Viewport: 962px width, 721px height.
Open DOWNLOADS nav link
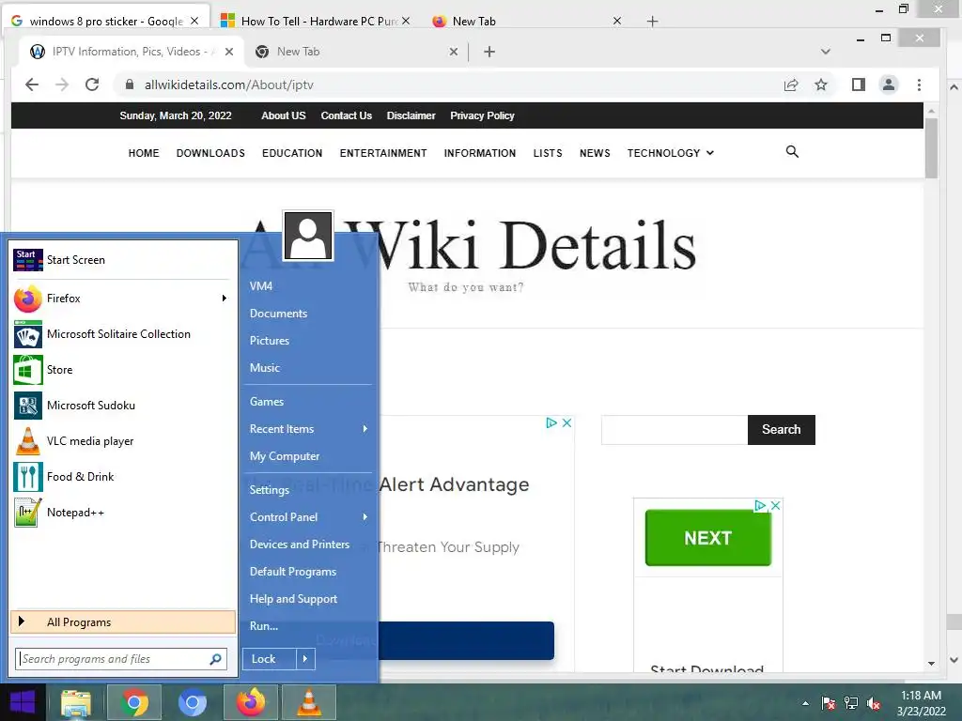point(210,153)
